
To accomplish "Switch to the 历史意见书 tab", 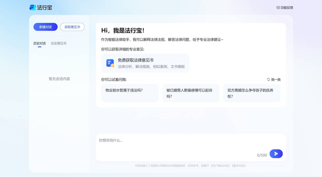I will click(x=58, y=43).
